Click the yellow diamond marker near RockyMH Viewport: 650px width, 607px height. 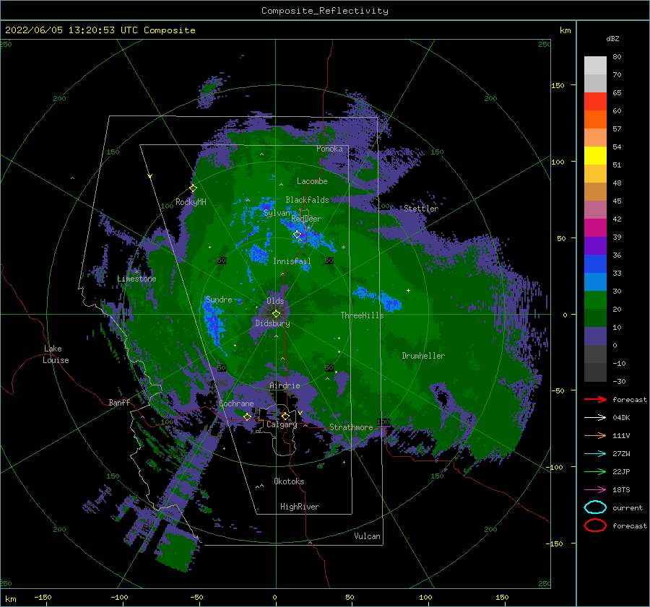pos(193,188)
